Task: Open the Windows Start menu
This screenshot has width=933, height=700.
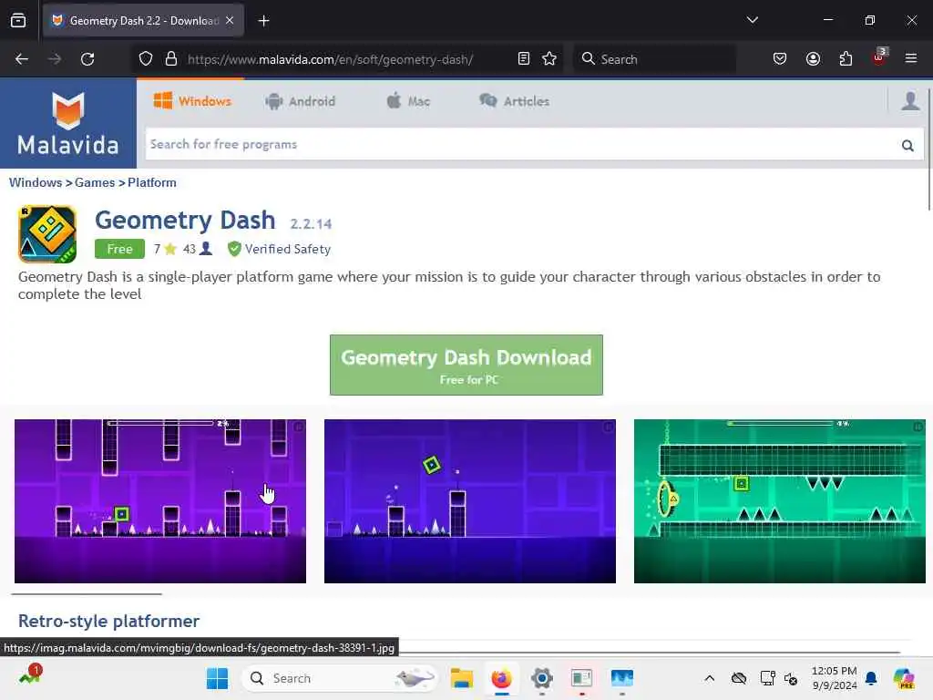Action: [217, 678]
